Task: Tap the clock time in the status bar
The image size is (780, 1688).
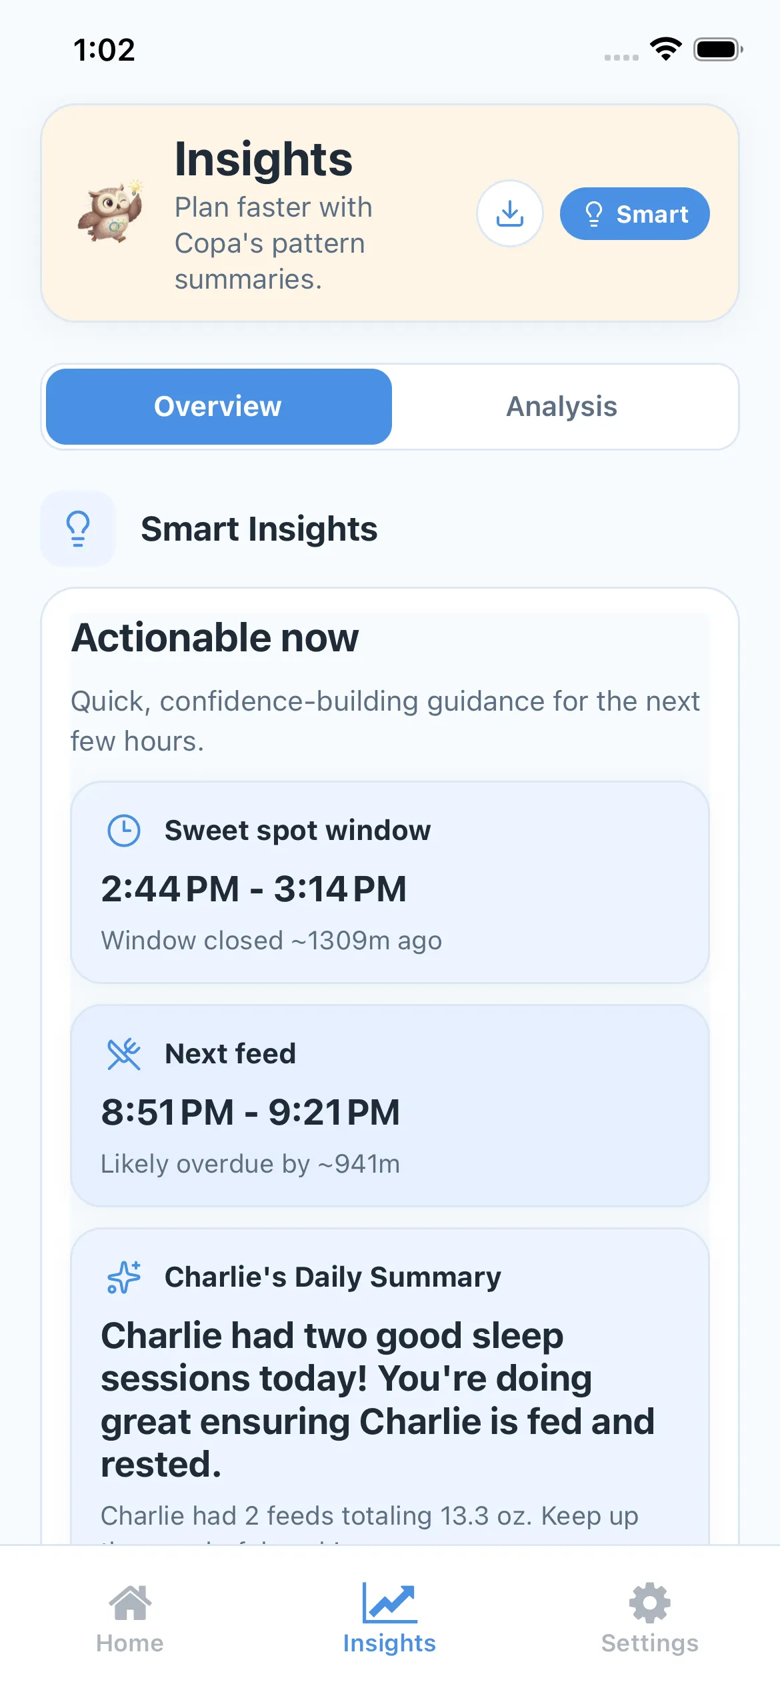Action: click(x=103, y=50)
